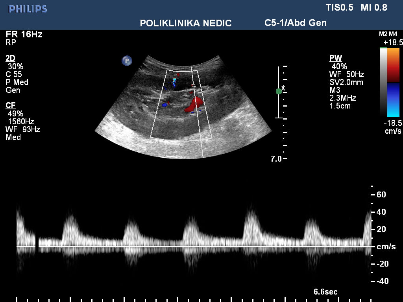Click the 'WF 50Hz' PW wall filter value
This screenshot has height=302, width=403.
pyautogui.click(x=346, y=74)
